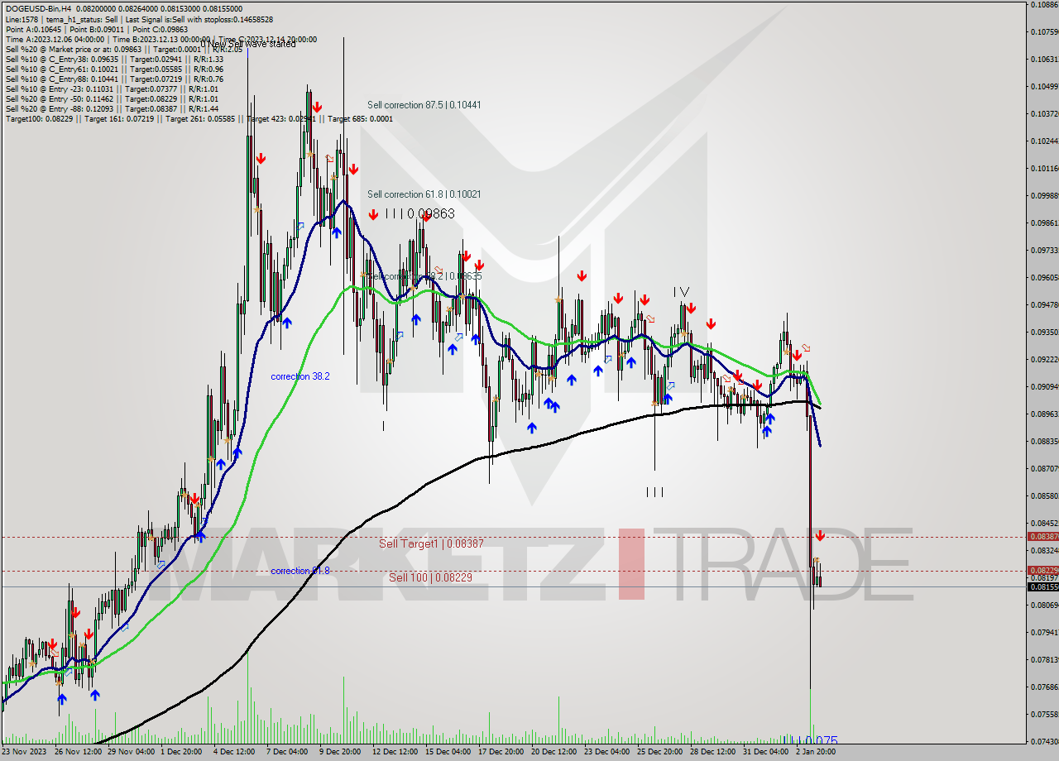Viewport: 1059px width, 761px height.
Task: Click the 0.09733 price scale label
Action: (1043, 250)
